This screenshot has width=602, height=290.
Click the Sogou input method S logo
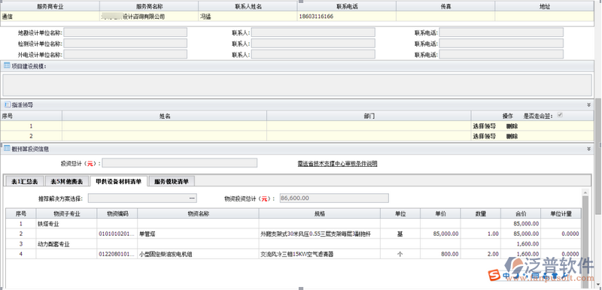(494, 275)
